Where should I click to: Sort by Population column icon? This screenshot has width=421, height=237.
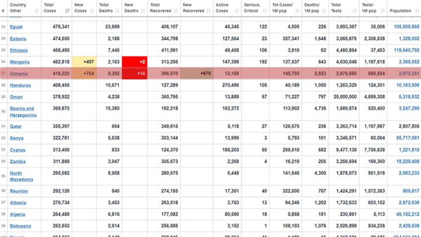coord(417,11)
